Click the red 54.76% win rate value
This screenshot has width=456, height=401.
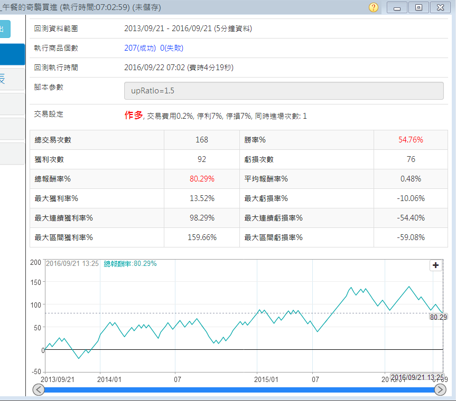coord(411,140)
